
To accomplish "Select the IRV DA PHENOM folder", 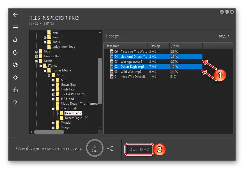I will [x=72, y=94].
